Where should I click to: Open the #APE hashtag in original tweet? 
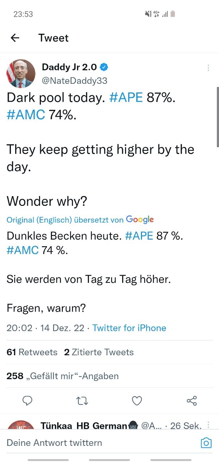pos(126,98)
